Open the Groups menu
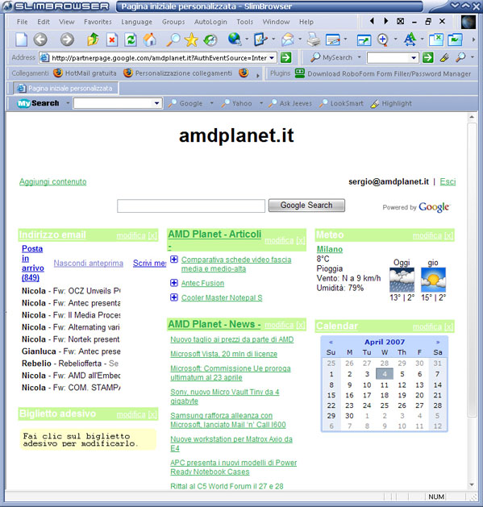 (x=173, y=22)
